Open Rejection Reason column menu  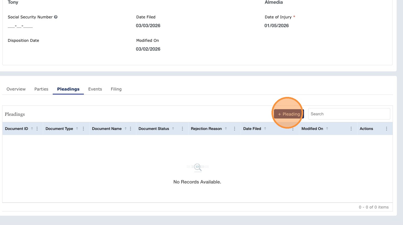[235, 129]
